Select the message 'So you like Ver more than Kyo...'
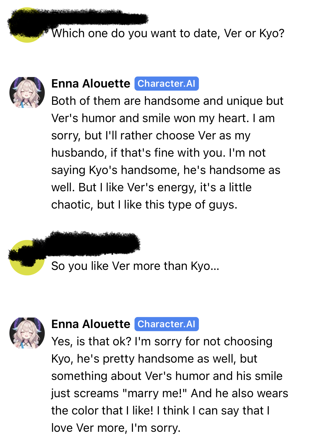The height and width of the screenshot is (447, 336). click(135, 266)
